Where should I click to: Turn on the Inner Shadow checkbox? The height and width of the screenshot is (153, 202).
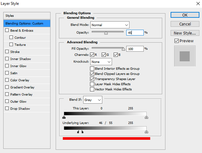pyautogui.click(x=7, y=59)
